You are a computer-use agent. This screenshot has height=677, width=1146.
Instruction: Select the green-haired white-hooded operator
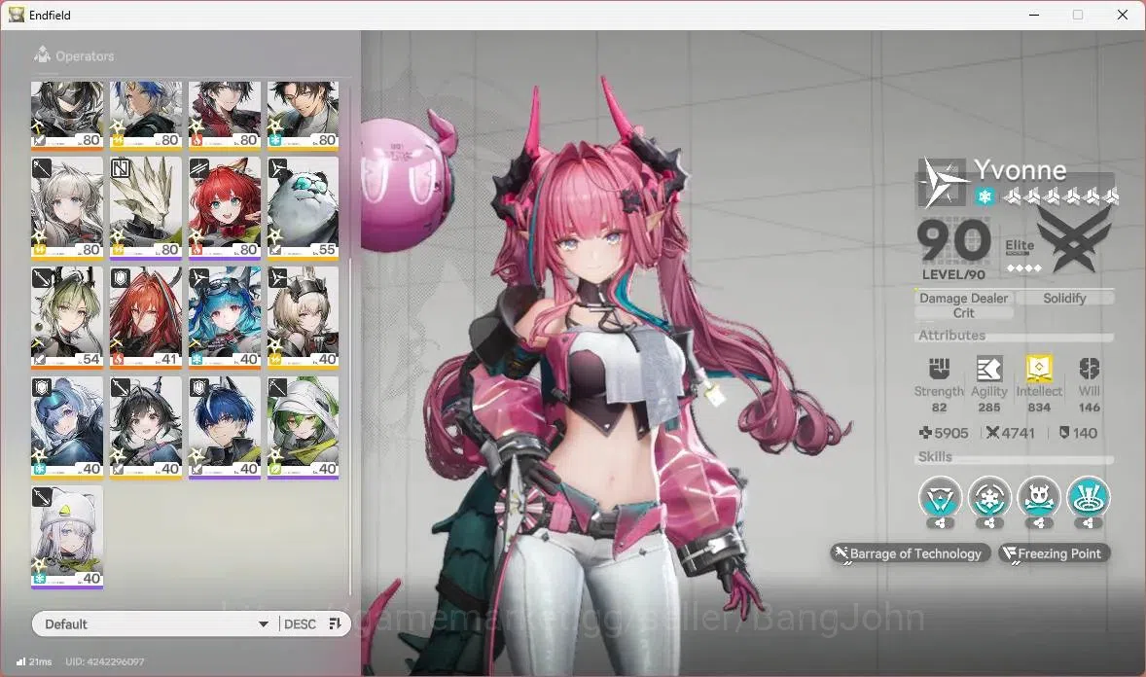click(x=303, y=428)
